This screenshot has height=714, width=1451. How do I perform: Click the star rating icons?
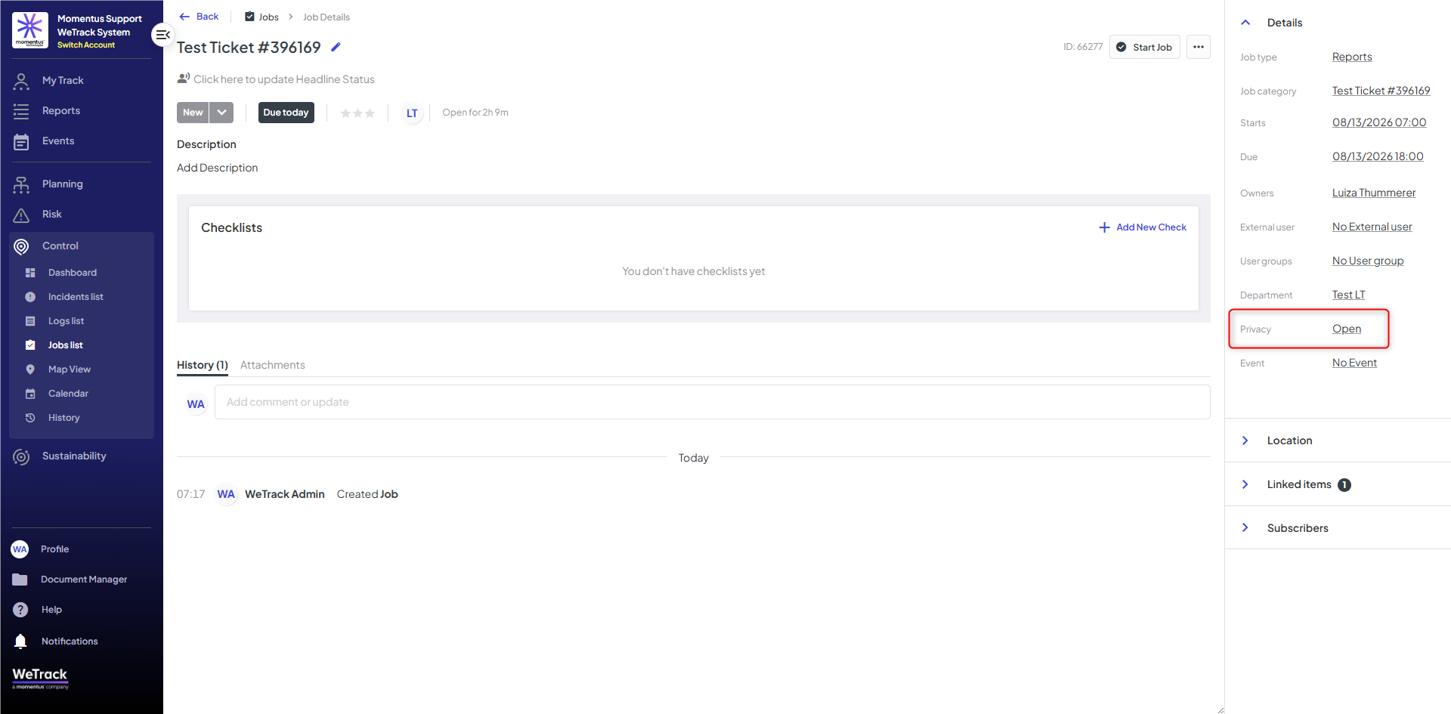pyautogui.click(x=357, y=113)
